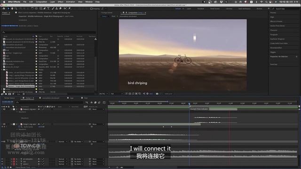Select the Default workspace
The image size is (301, 169).
click(x=178, y=8)
